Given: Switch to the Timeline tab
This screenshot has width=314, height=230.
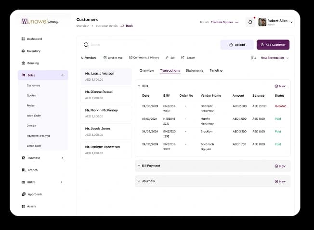Looking at the screenshot, I should 216,70.
